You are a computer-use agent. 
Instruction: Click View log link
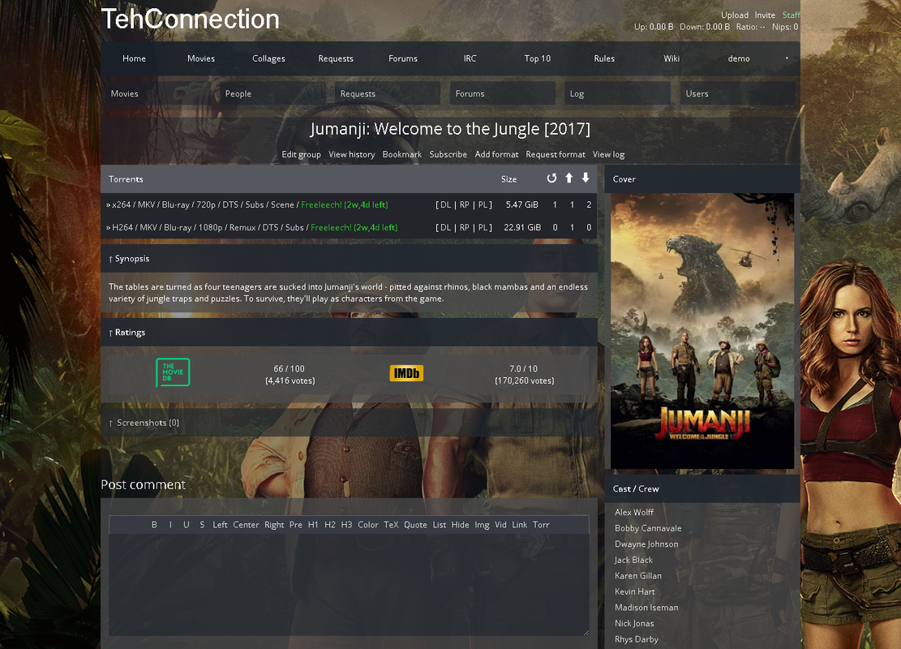pos(608,155)
